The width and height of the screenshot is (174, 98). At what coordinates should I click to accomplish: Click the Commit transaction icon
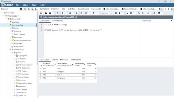pos(139,13)
